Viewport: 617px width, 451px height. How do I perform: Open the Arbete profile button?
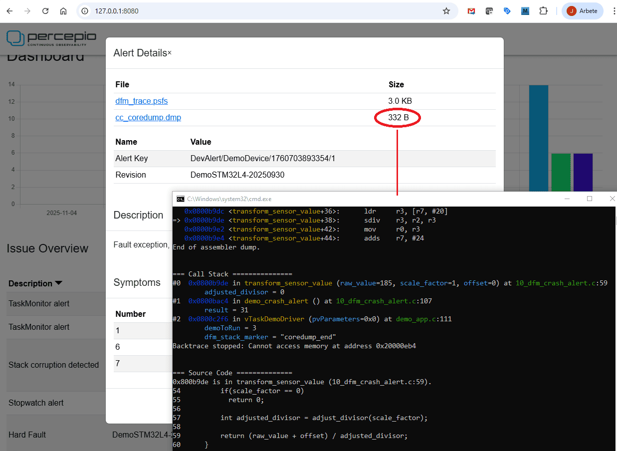coord(582,11)
